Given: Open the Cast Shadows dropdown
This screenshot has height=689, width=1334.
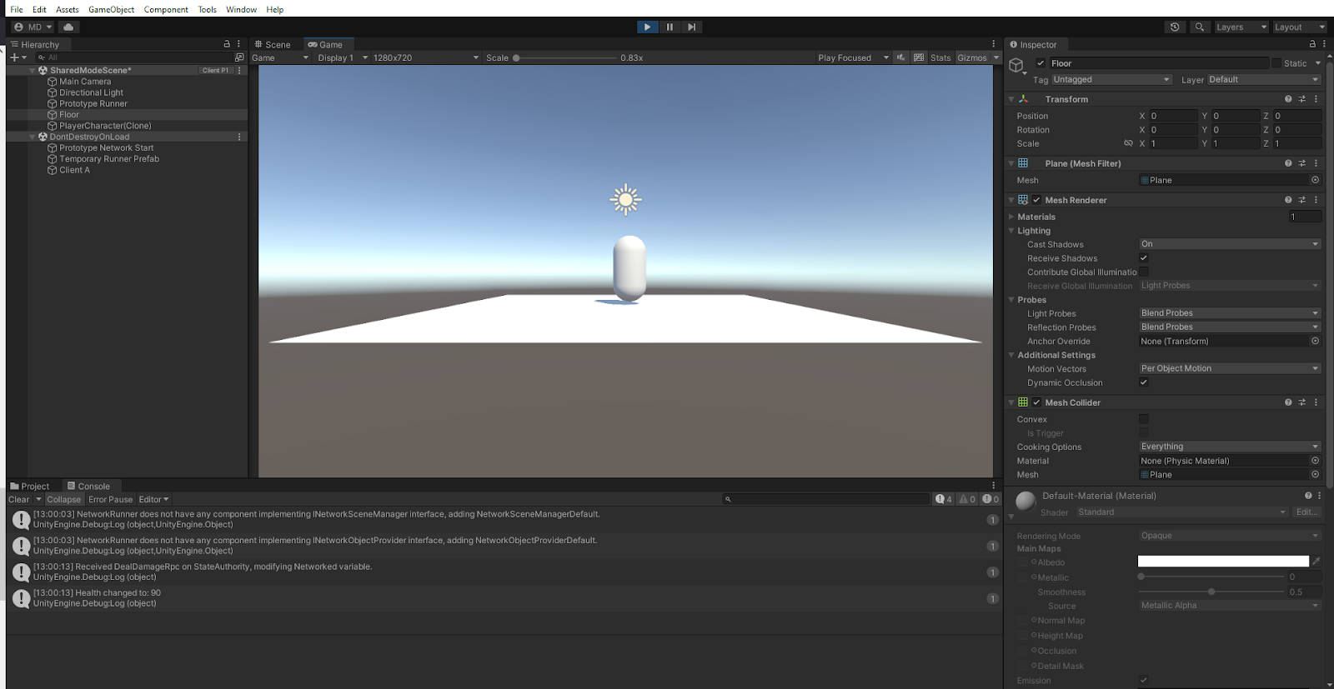Looking at the screenshot, I should point(1229,244).
